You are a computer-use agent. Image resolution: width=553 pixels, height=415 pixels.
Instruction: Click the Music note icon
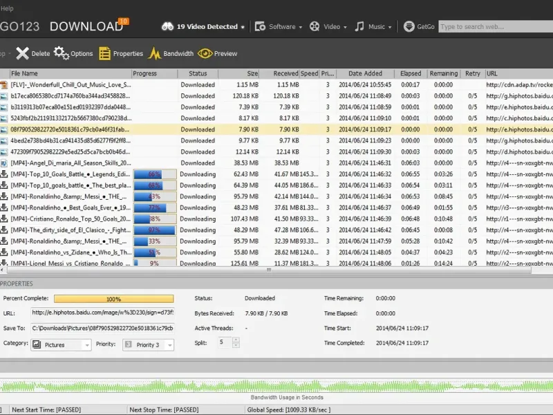point(359,26)
